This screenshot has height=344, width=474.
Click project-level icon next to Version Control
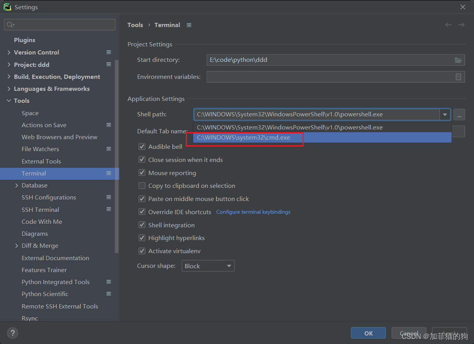coord(109,52)
